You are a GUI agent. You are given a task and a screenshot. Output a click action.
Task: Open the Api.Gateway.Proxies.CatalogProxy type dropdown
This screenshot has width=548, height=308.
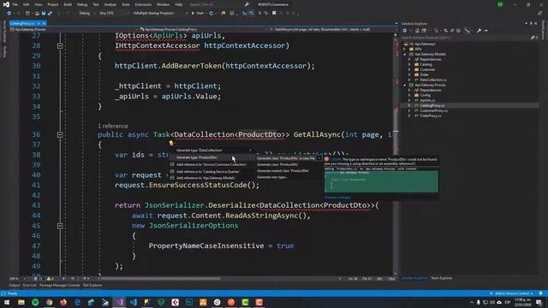pos(203,29)
